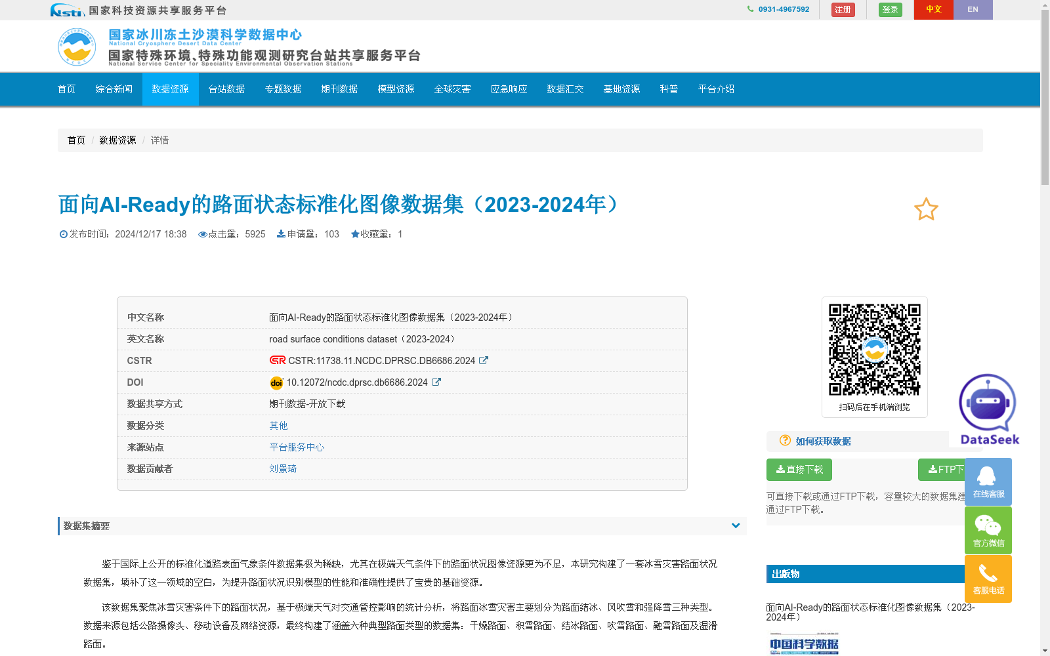The height and width of the screenshot is (656, 1050).
Task: Open the DOI external link icon
Action: click(x=436, y=382)
